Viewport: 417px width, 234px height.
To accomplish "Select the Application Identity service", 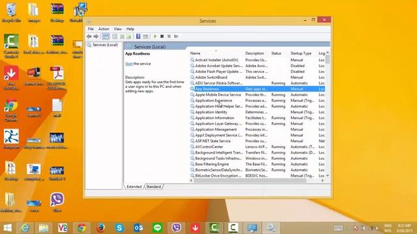I will pos(257,112).
